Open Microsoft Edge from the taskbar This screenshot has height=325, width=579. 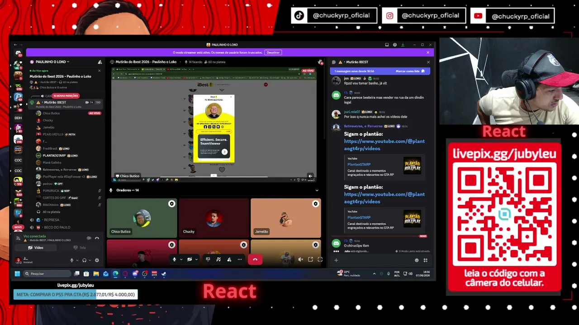115,274
